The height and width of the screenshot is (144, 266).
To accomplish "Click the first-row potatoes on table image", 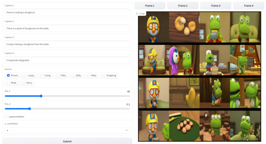I will click(x=184, y=27).
